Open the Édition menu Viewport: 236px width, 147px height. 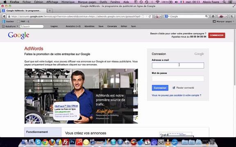(39, 2)
